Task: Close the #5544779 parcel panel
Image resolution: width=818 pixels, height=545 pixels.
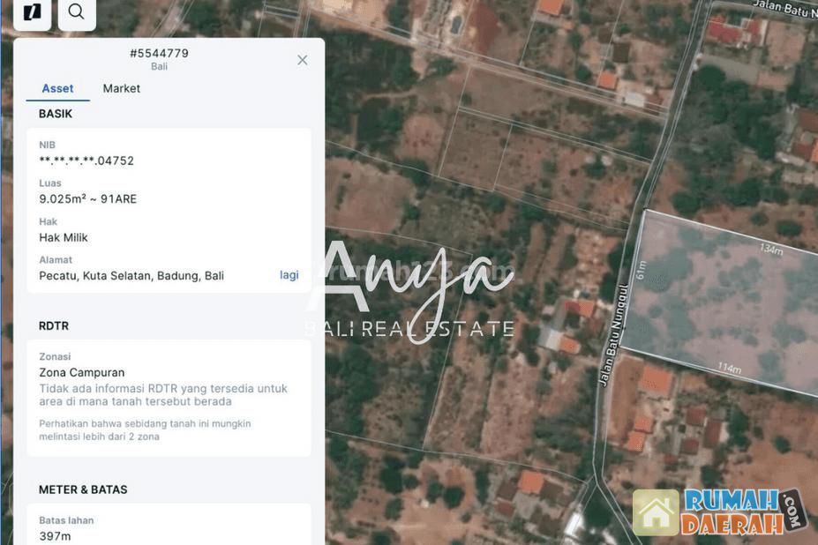Action: pyautogui.click(x=302, y=60)
